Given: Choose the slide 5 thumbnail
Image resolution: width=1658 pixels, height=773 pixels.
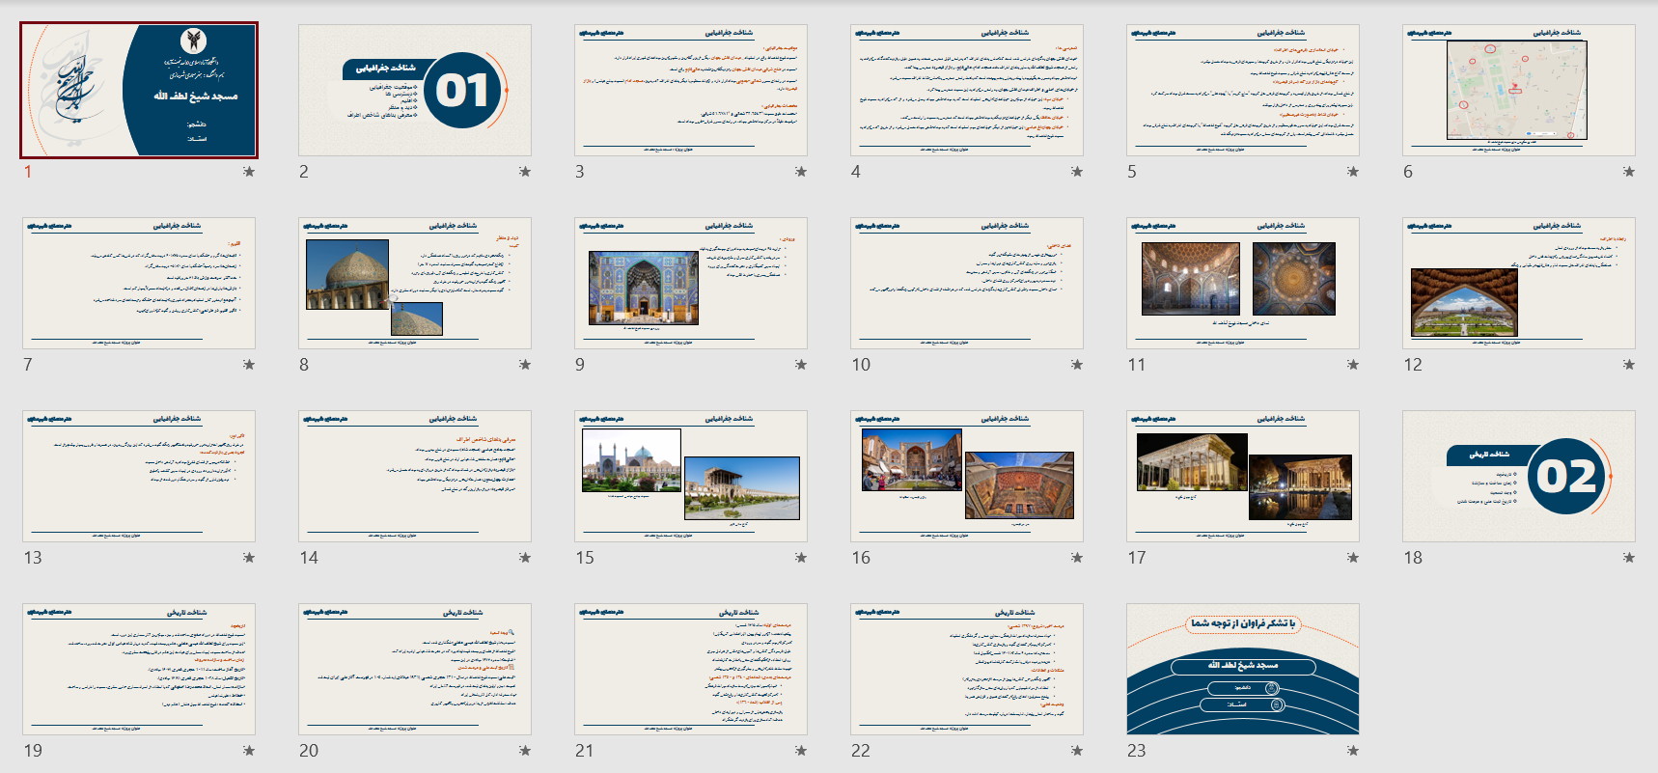Looking at the screenshot, I should tap(1243, 90).
